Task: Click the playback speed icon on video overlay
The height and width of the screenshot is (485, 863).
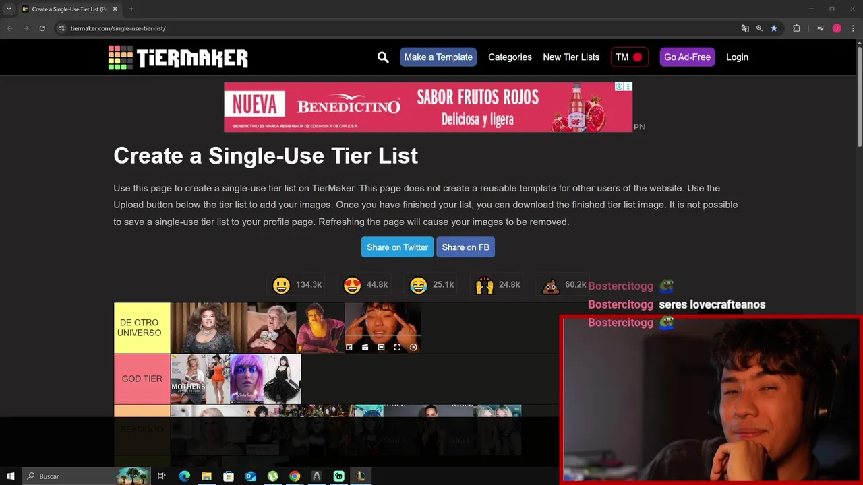Action: point(413,348)
